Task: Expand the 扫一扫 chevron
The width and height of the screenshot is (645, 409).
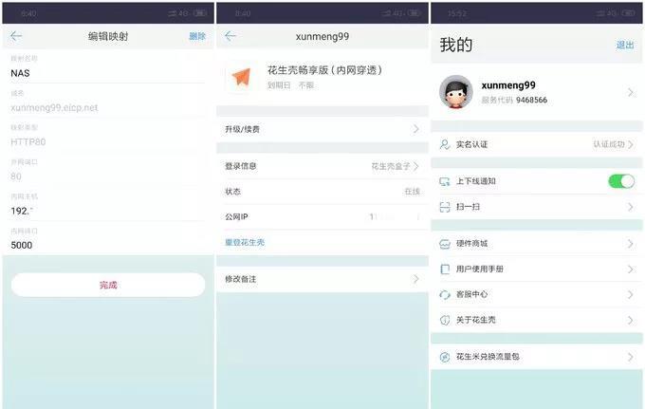Action: tap(630, 207)
